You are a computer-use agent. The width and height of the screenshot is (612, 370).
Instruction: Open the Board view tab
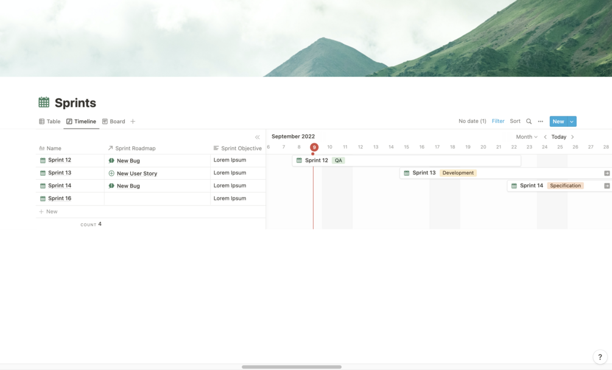(x=114, y=121)
